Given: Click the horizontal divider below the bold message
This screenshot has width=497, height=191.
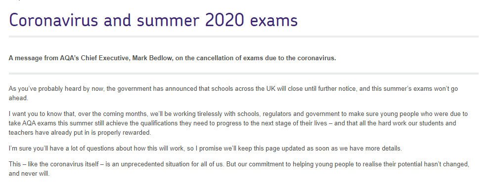Looking at the screenshot, I should [x=243, y=74].
